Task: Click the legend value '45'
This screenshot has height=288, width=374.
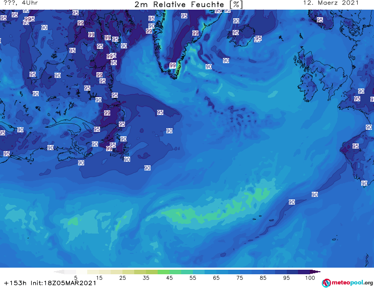Action: coord(169,278)
